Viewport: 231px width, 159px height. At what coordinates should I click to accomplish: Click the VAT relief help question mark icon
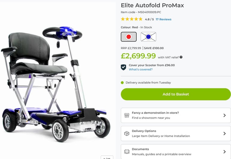coord(181,57)
